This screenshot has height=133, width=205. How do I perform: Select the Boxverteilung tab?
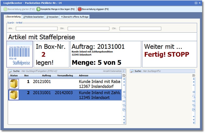coord(13,17)
